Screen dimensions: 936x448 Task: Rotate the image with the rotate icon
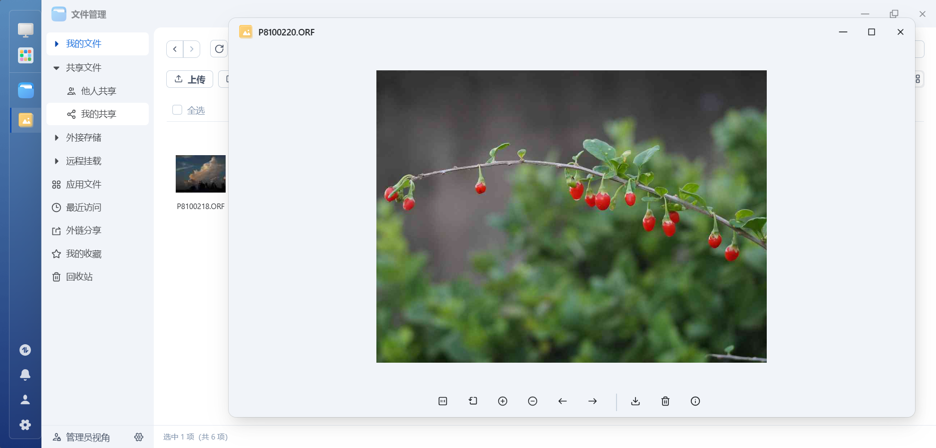point(473,401)
